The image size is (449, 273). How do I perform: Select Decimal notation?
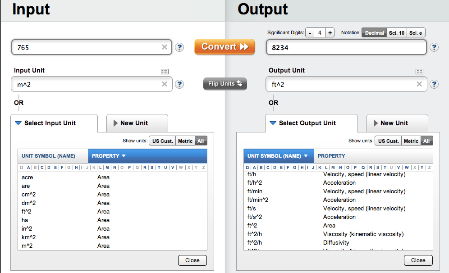point(374,33)
